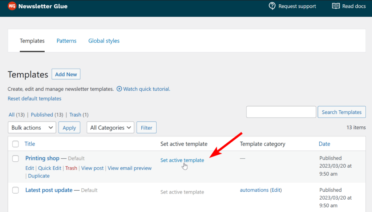
Task: Open the Trash filter showing one item
Action: click(76, 114)
